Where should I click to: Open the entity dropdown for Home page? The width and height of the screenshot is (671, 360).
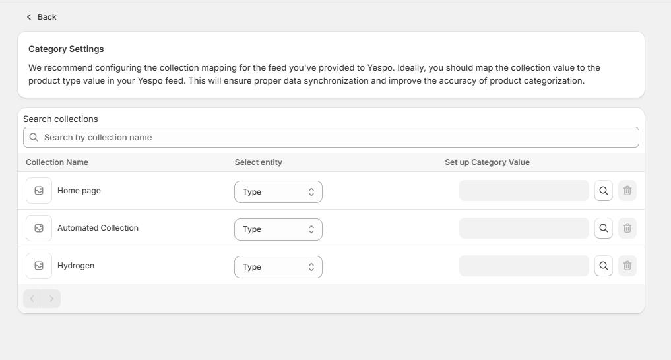(278, 192)
